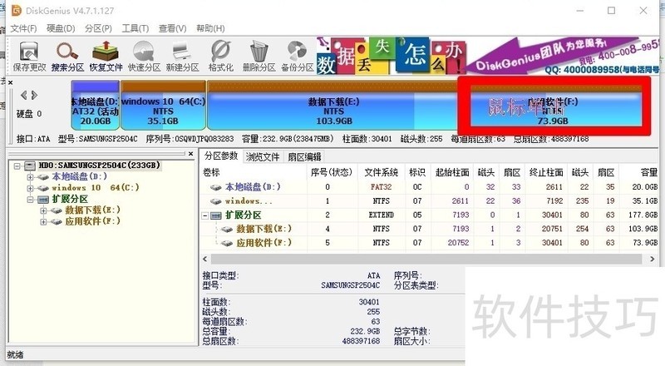This screenshot has height=366, width=665.
Task: Open the 工具(T) menu
Action: (135, 28)
